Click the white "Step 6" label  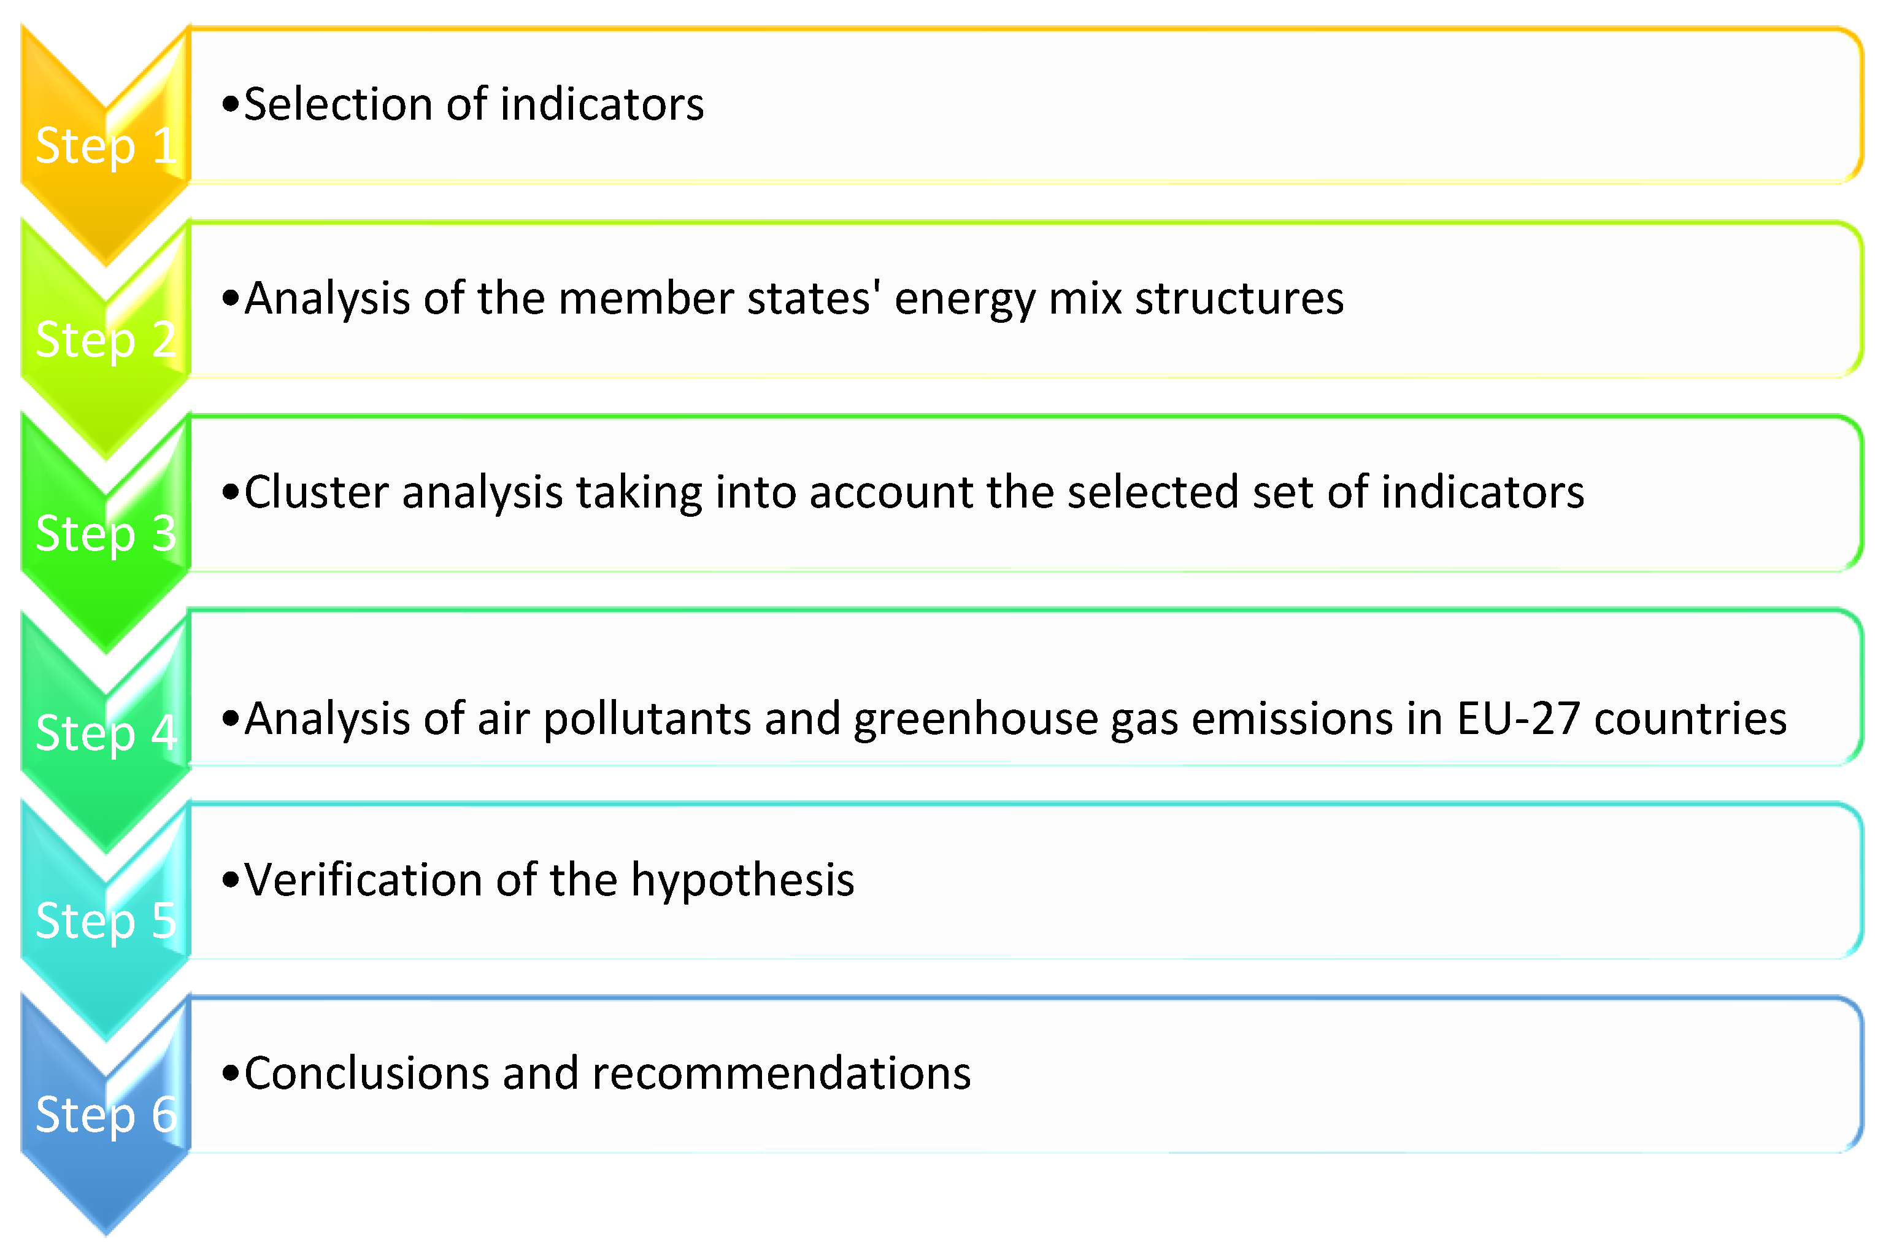point(106,1115)
